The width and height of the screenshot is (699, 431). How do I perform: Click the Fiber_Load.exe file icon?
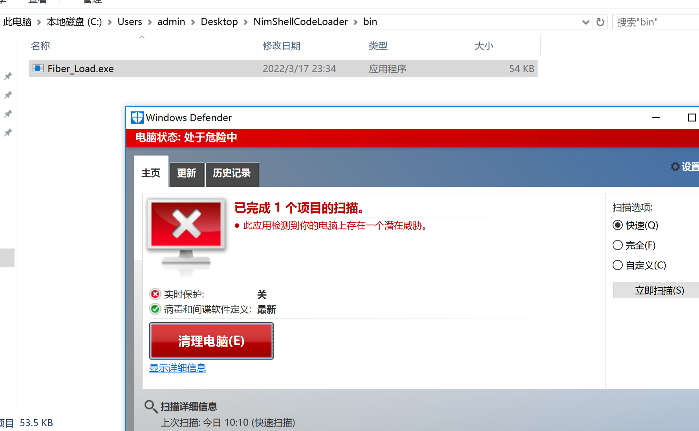[x=38, y=68]
